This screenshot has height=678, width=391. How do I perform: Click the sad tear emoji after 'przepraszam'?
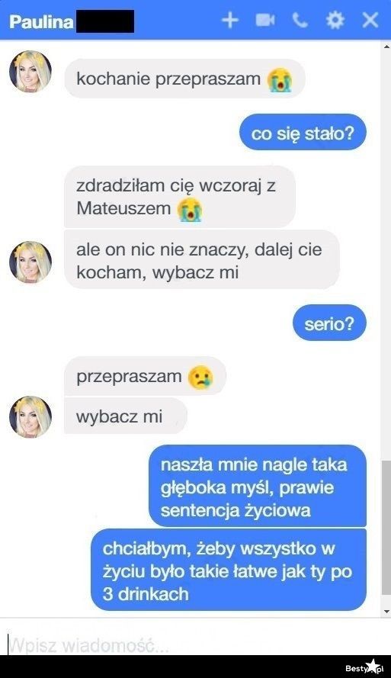tap(200, 378)
